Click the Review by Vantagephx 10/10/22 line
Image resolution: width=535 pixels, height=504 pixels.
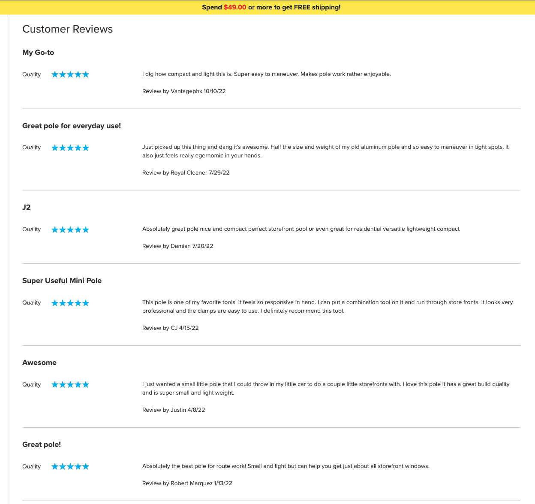tap(184, 91)
